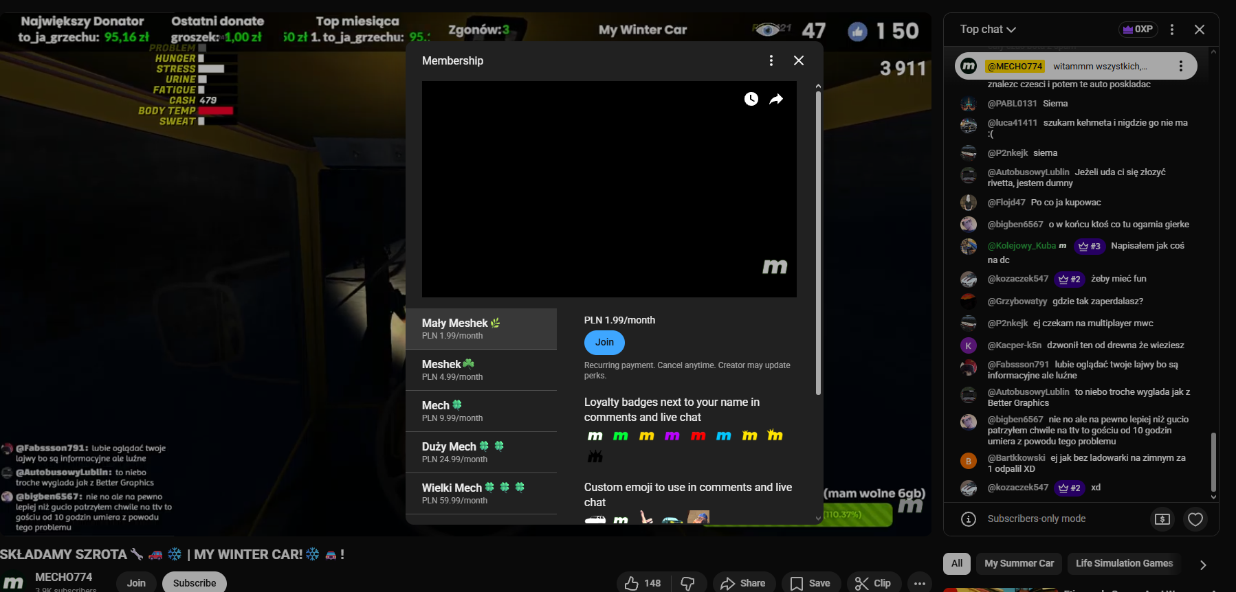The height and width of the screenshot is (592, 1236).
Task: Select the Wielki Mech membership tier
Action: [481, 493]
